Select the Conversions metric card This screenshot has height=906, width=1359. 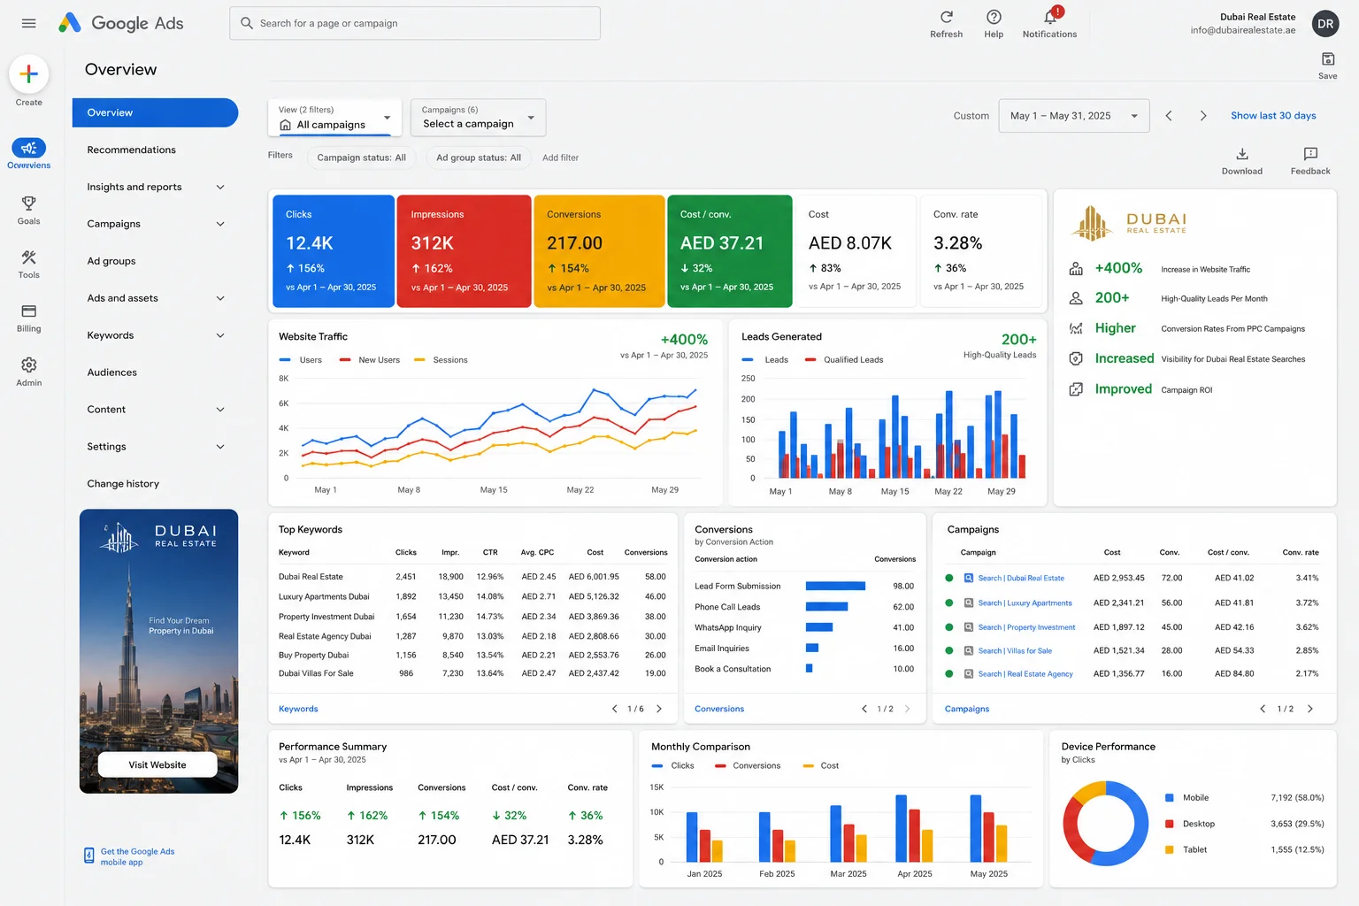tap(599, 251)
